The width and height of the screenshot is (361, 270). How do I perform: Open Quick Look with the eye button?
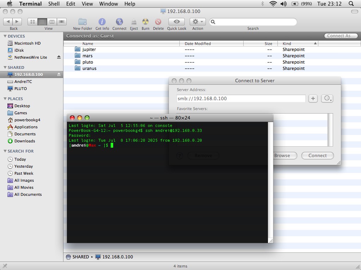click(177, 21)
